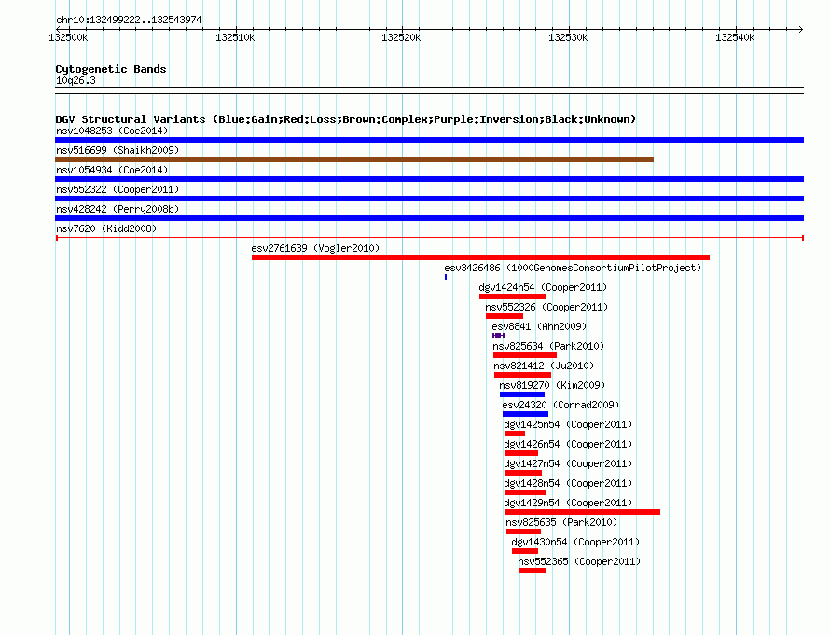Click the nsv428242 (Perry2008b) blue bar
This screenshot has width=830, height=635.
coord(429,218)
